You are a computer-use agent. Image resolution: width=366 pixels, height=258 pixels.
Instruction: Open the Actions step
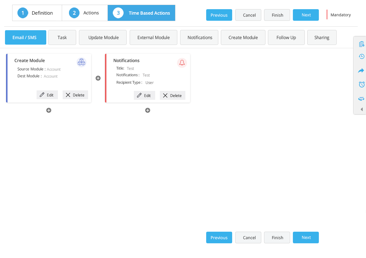85,13
